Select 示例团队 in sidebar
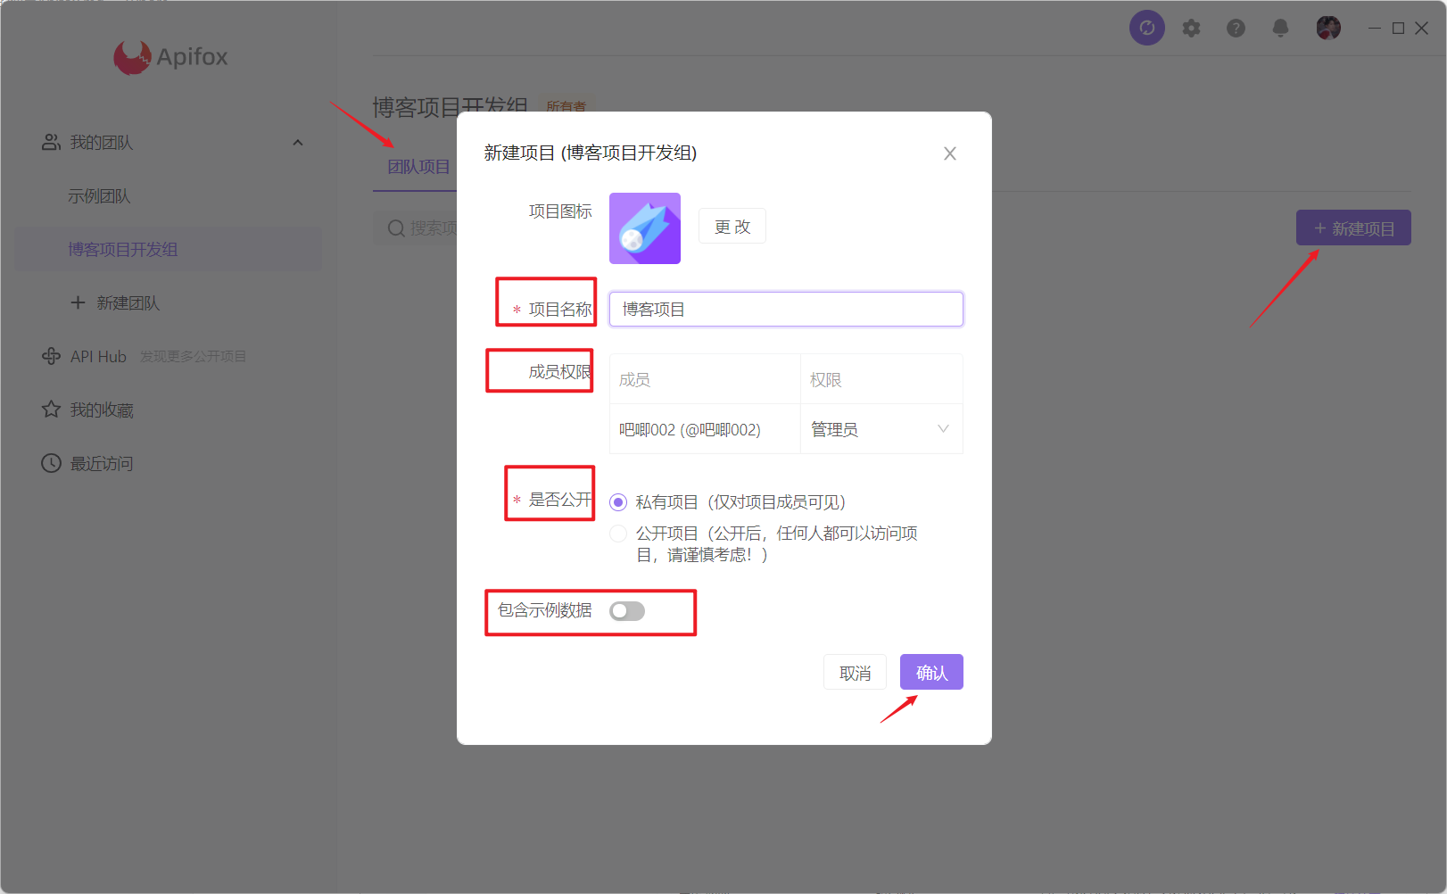 (99, 196)
